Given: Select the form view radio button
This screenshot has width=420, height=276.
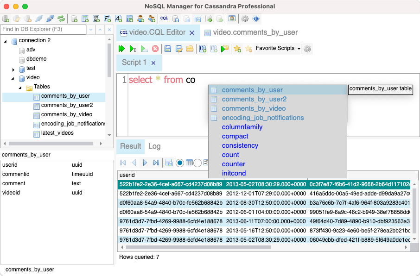Looking at the screenshot, I should 197,163.
